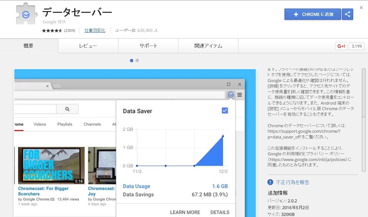Click the Videos tab in screenshot
368x217 pixels.
[40, 124]
